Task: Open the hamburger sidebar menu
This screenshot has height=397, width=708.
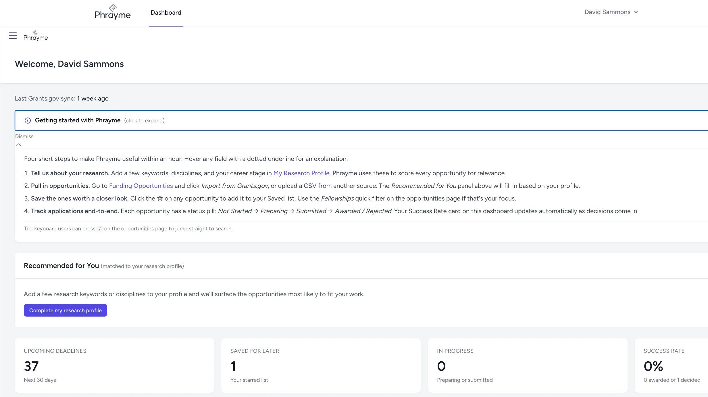Action: [13, 36]
